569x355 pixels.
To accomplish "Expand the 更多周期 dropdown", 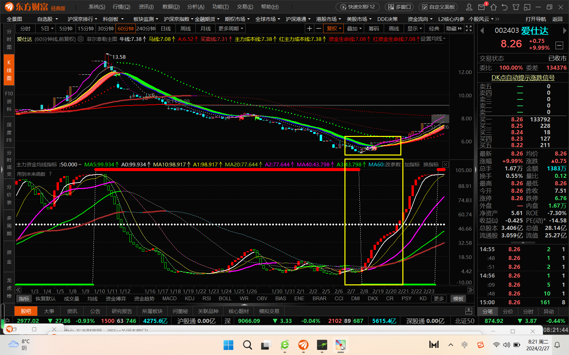I will tap(231, 29).
